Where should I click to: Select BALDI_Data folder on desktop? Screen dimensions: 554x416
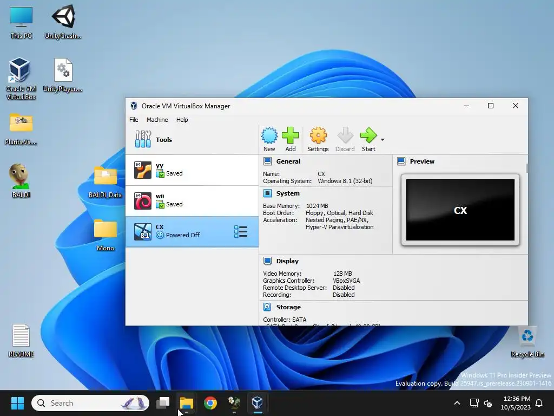coord(105,182)
